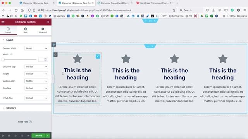Open the YouTube bookmark icon
The image size is (248, 139).
click(35, 16)
